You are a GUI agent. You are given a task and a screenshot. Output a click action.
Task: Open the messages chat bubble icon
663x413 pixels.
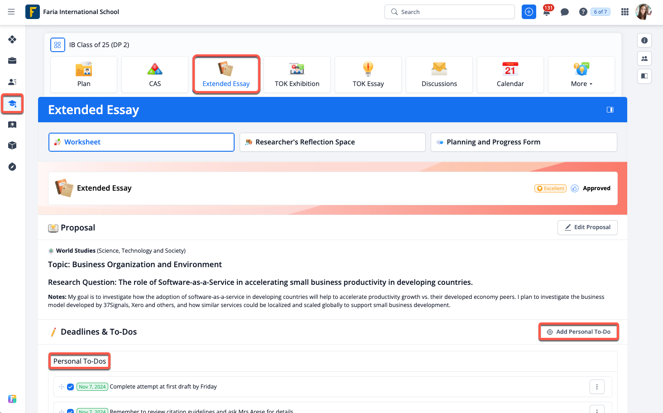tap(564, 12)
